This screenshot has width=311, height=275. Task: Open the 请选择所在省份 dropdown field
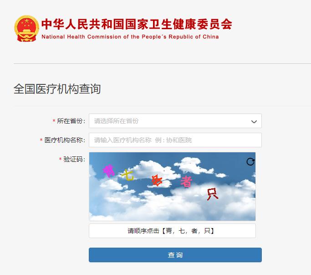[175, 121]
